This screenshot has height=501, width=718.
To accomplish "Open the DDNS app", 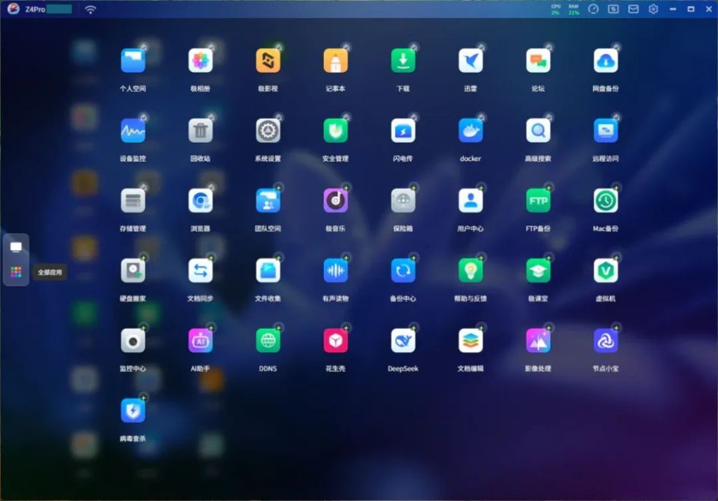I will [x=268, y=341].
